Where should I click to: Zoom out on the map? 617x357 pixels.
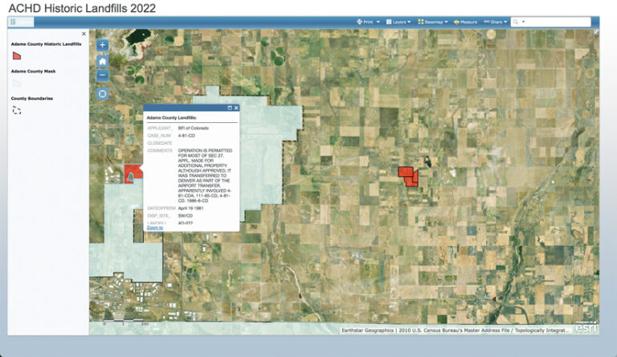point(102,76)
